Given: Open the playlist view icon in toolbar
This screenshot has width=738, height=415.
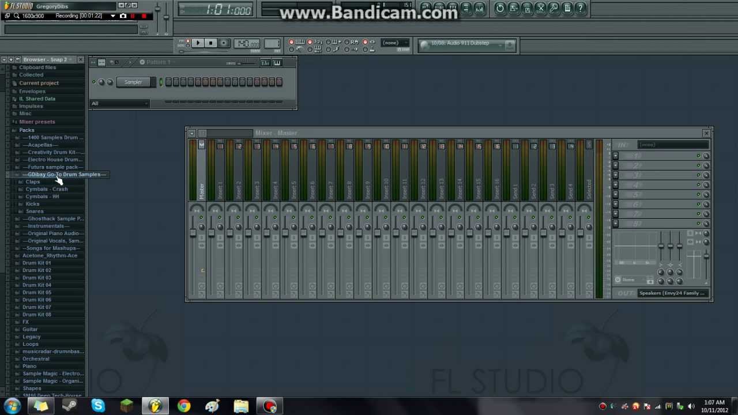Looking at the screenshot, I should pos(426,8).
